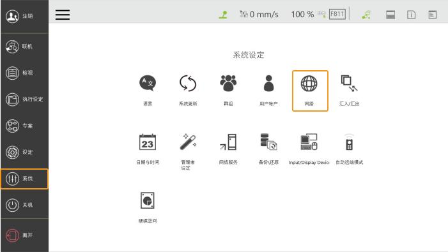The width and height of the screenshot is (448, 252).
Task: Open 备份\还原 backup restore icon
Action: coord(268,142)
